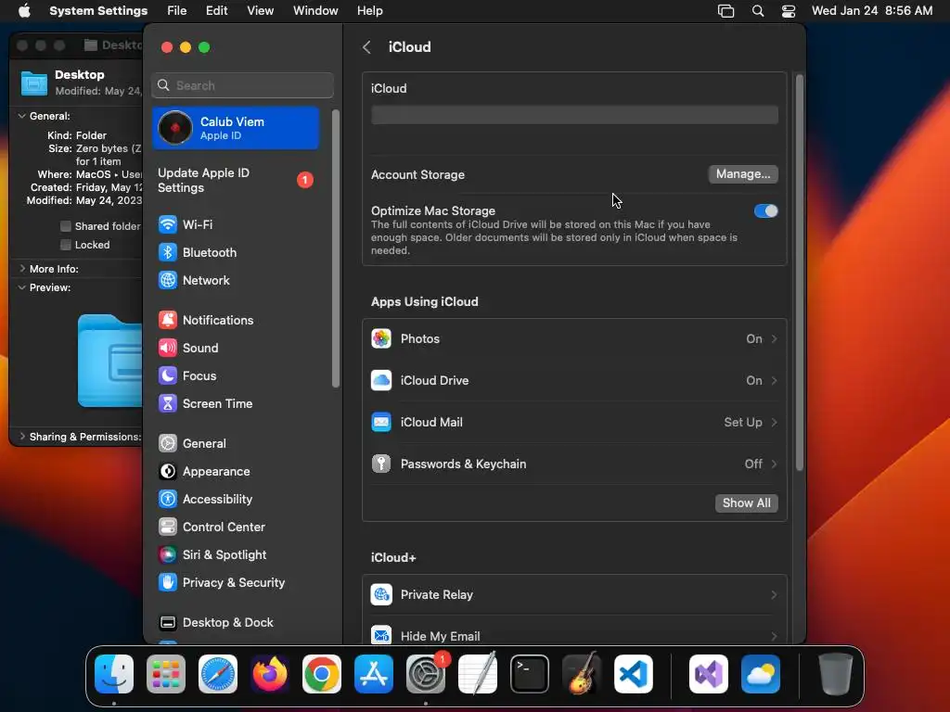This screenshot has height=712, width=950.
Task: Click the iCloud pane scrollbar
Action: point(799,273)
